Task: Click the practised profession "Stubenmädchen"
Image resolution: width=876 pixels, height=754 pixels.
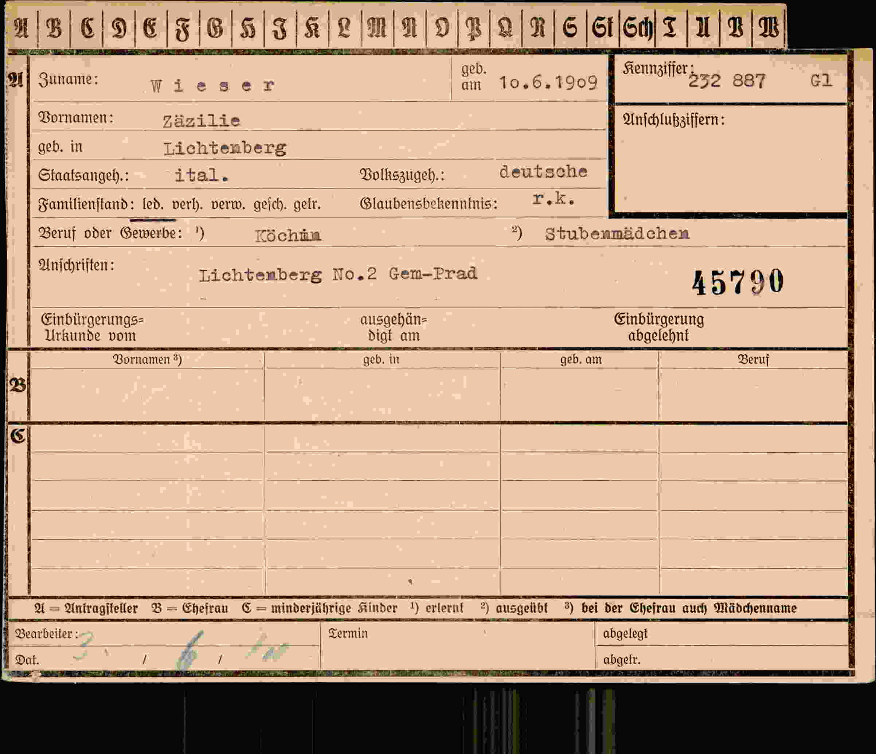Action: 617,234
